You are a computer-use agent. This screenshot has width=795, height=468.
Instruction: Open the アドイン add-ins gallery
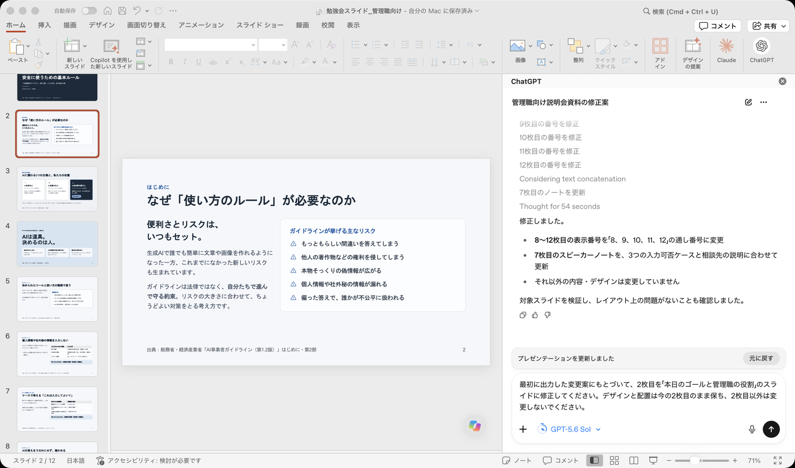coord(660,54)
